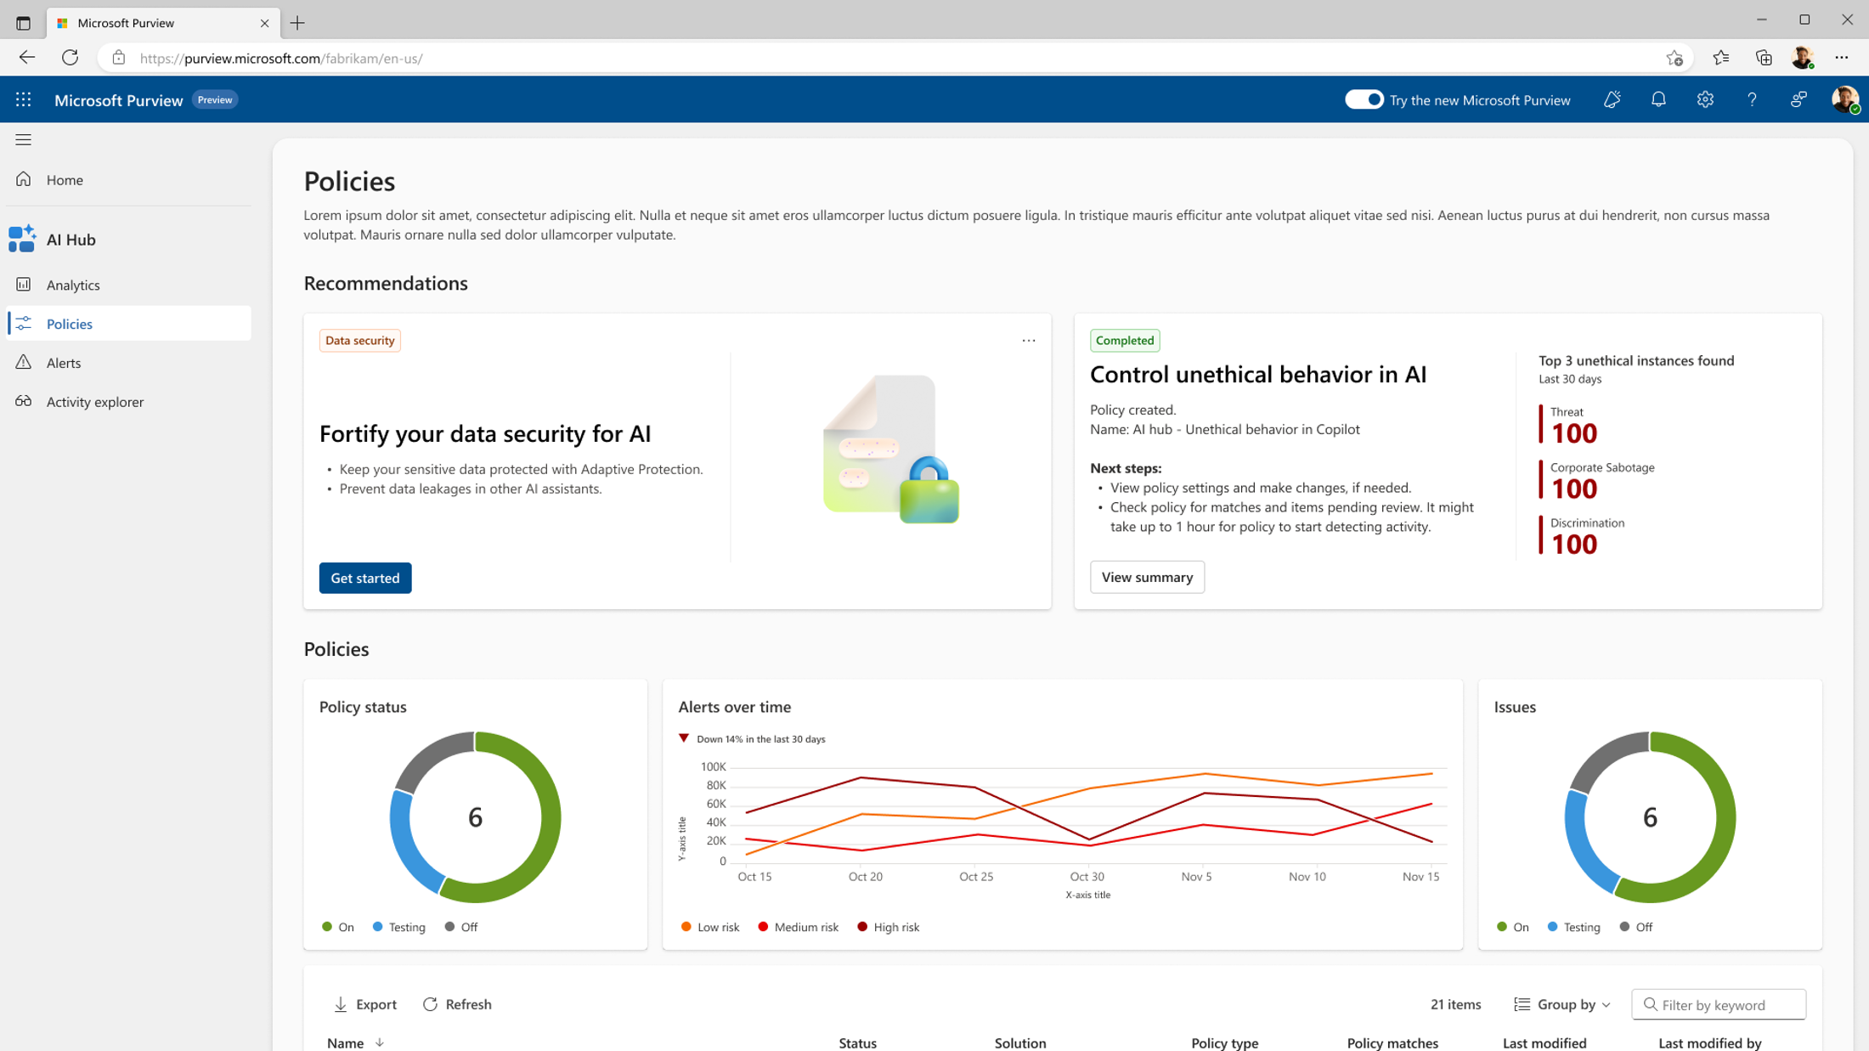Go to Home in the sidebar
The height and width of the screenshot is (1051, 1869).
pos(65,179)
